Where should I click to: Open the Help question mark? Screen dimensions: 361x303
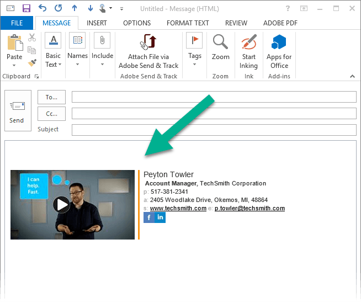pyautogui.click(x=288, y=8)
